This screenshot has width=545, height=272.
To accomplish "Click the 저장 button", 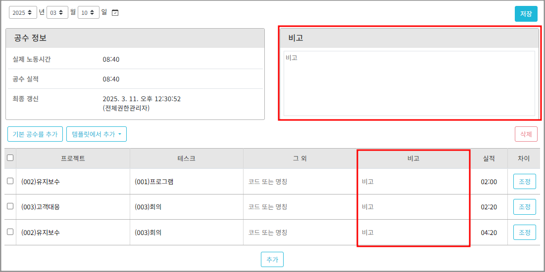I will pos(526,14).
